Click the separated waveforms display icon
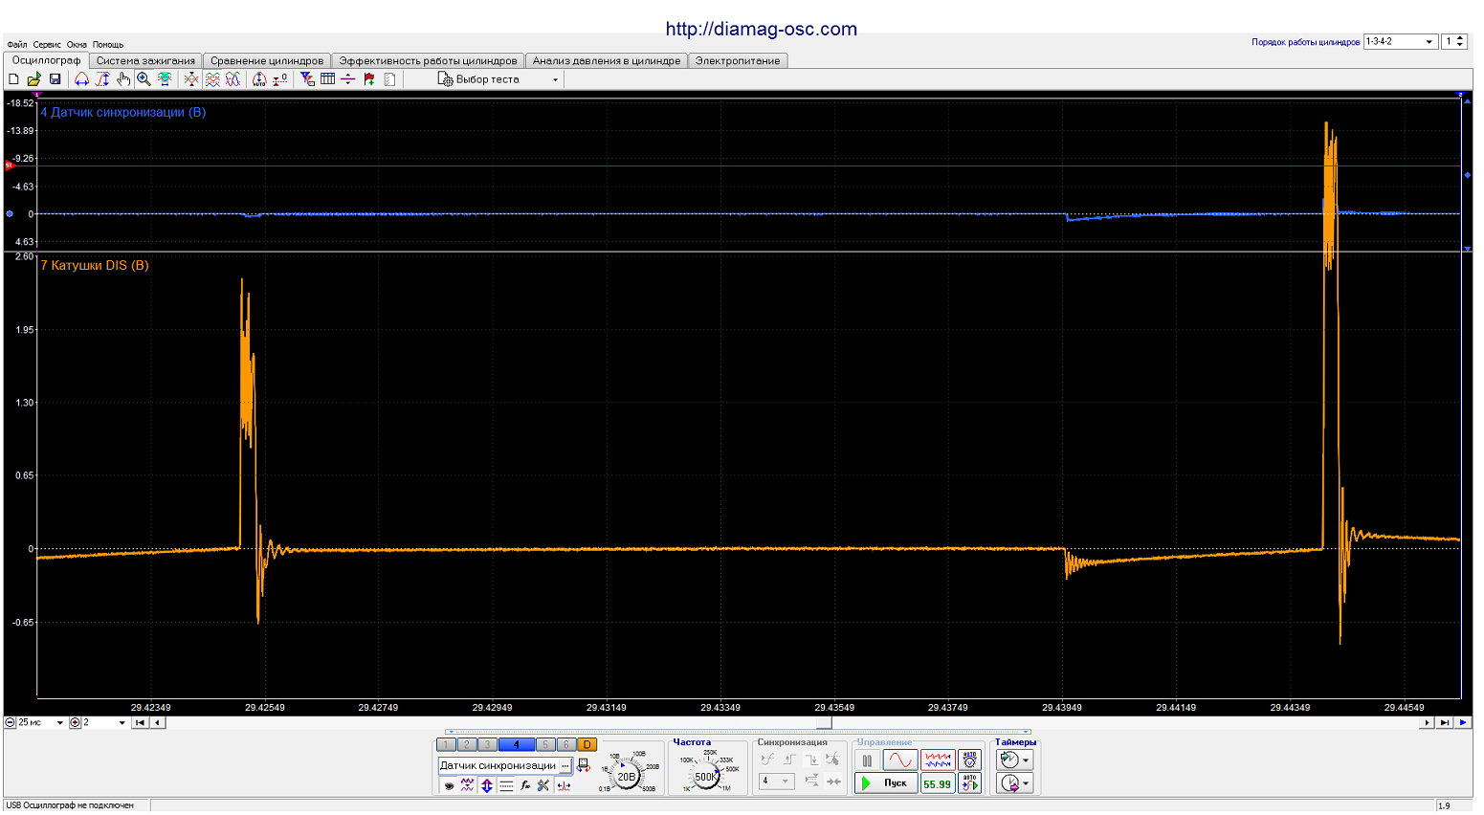This screenshot has width=1484, height=815. click(x=212, y=79)
